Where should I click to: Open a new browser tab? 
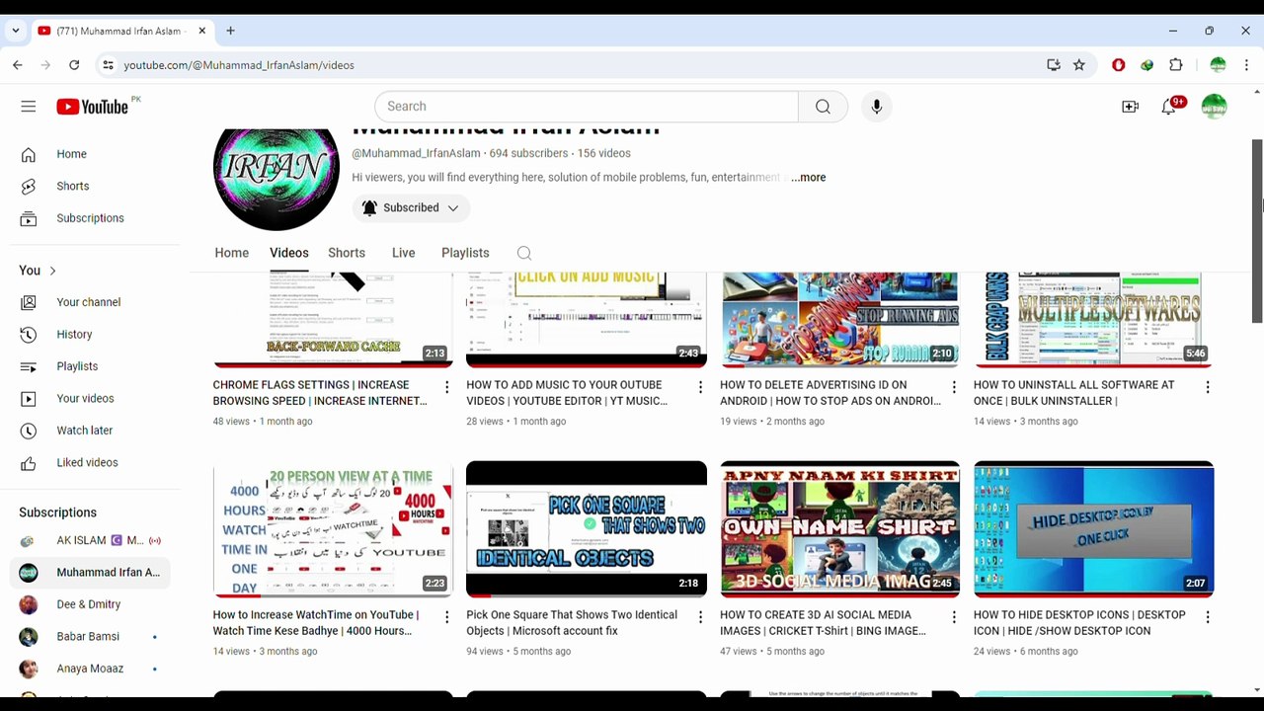pos(230,31)
